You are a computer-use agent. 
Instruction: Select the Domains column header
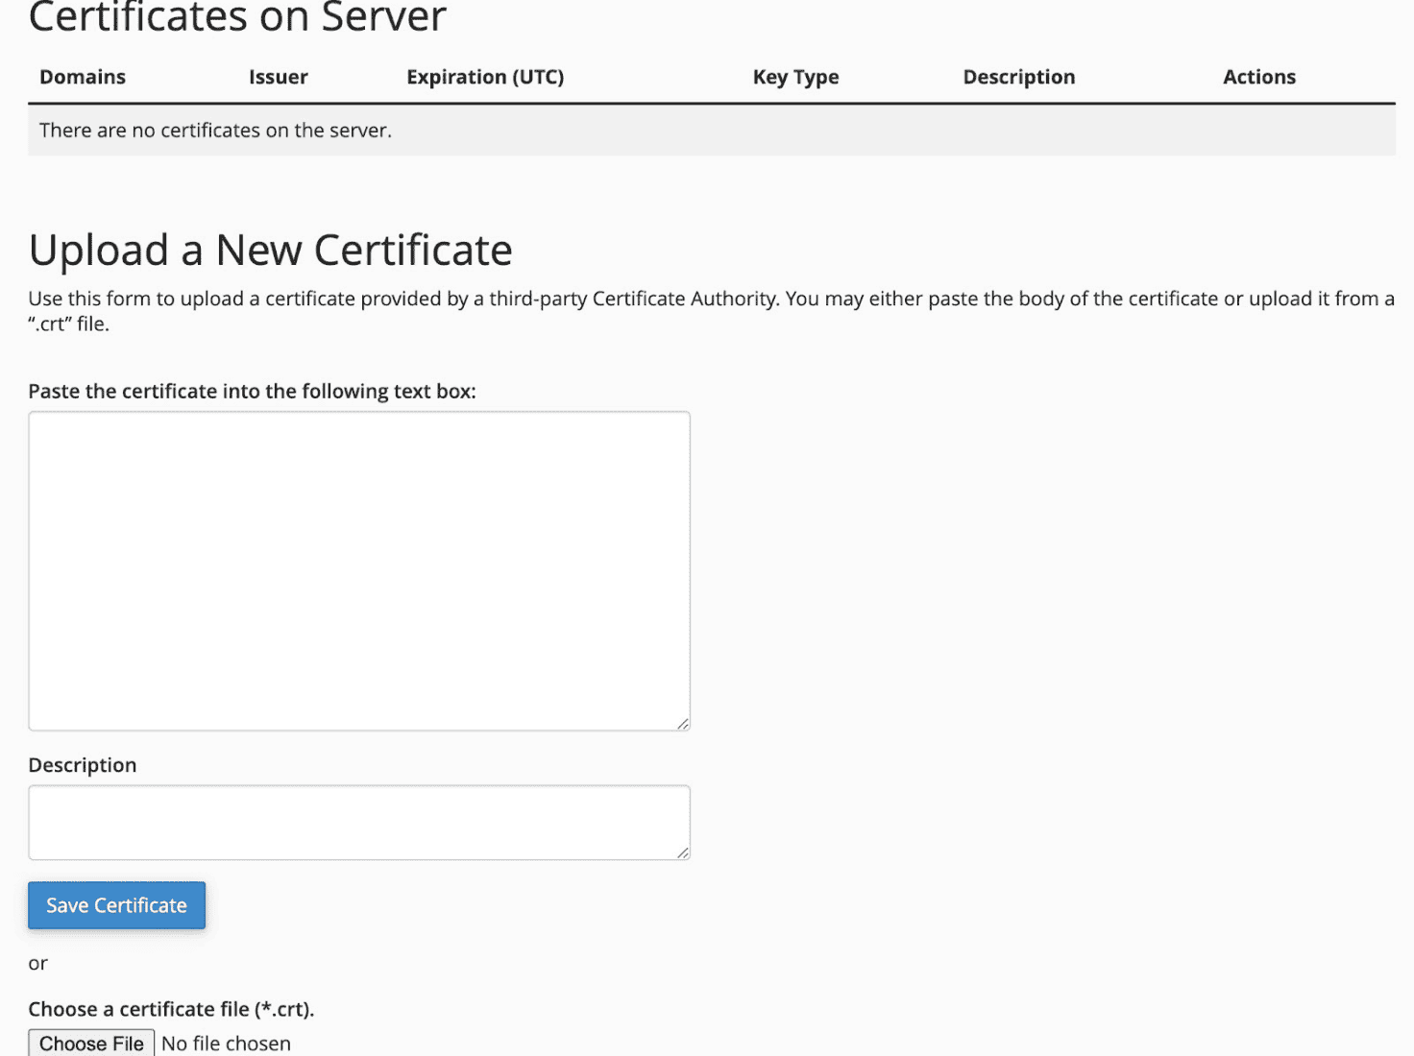(82, 77)
